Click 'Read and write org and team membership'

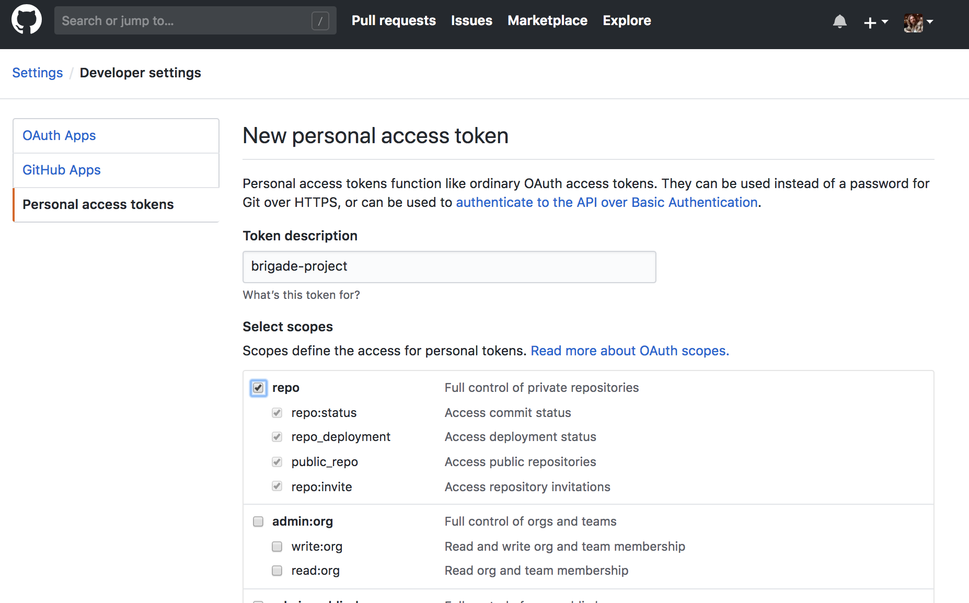point(564,547)
